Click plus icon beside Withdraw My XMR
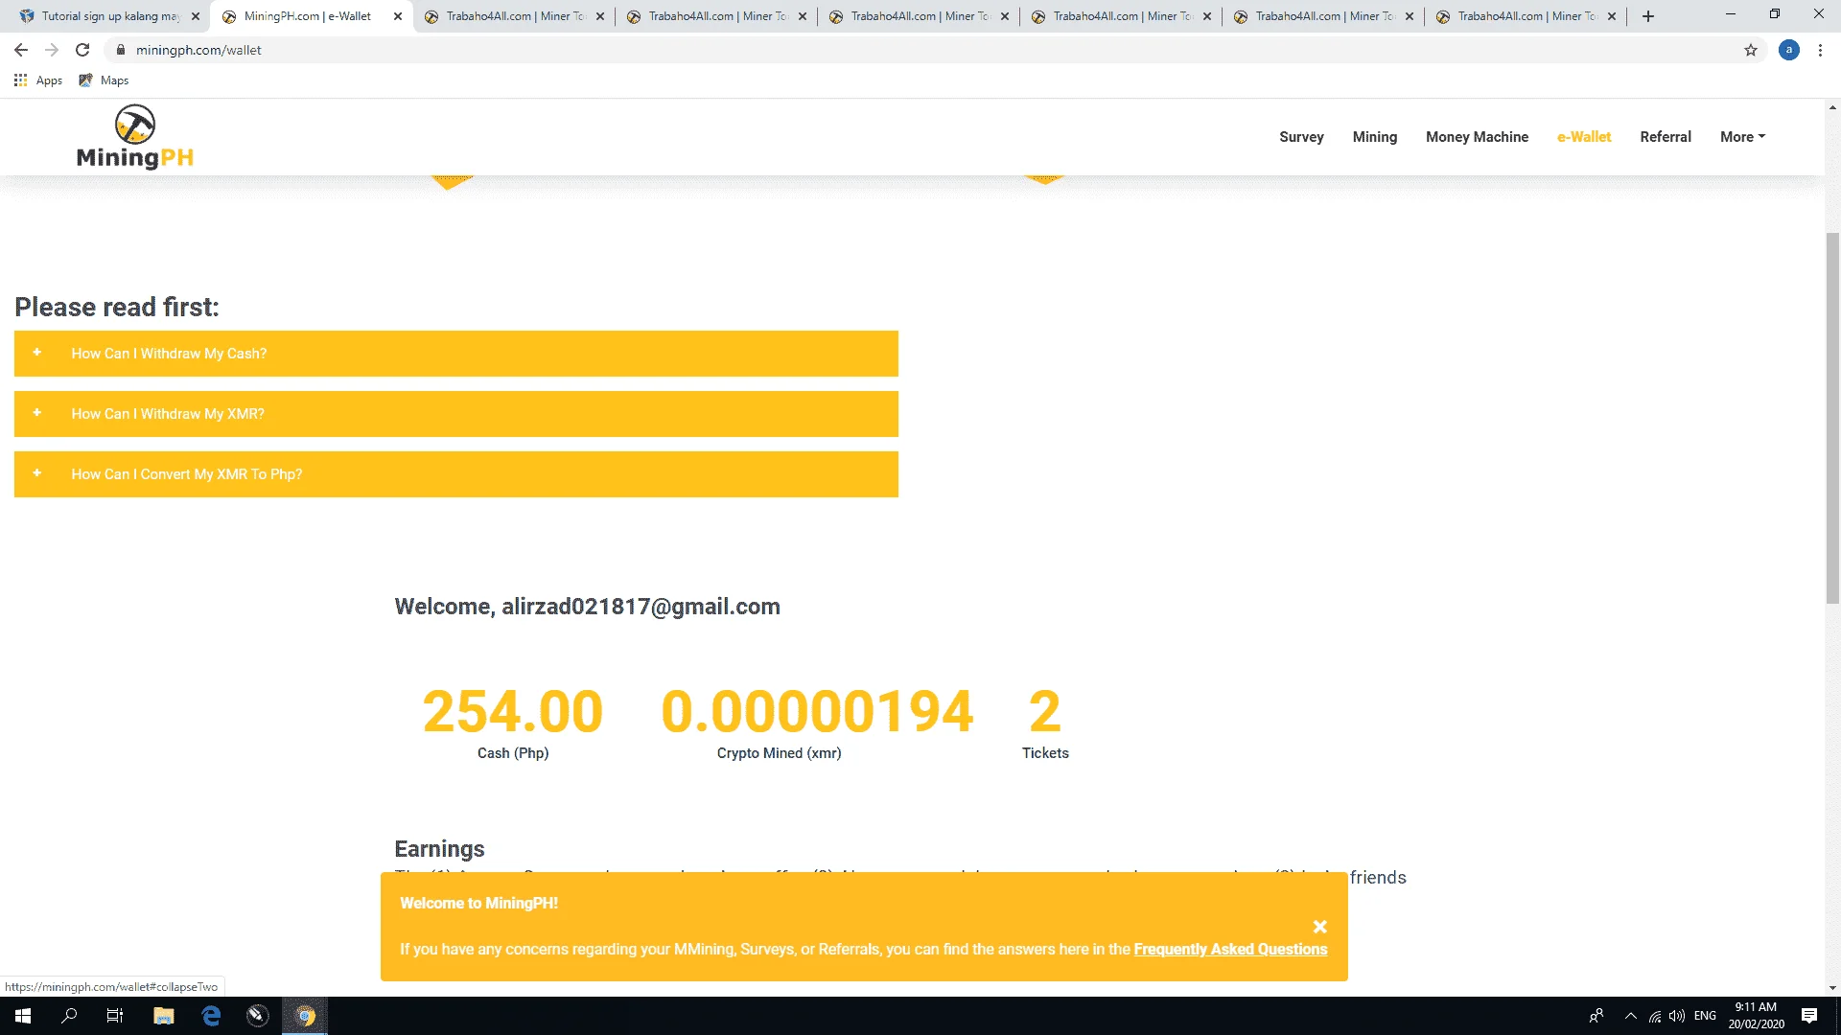Viewport: 1841px width, 1035px height. [x=37, y=413]
